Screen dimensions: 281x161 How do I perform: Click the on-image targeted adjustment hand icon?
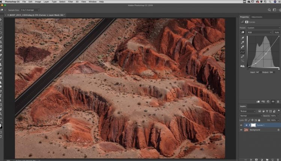[242, 33]
